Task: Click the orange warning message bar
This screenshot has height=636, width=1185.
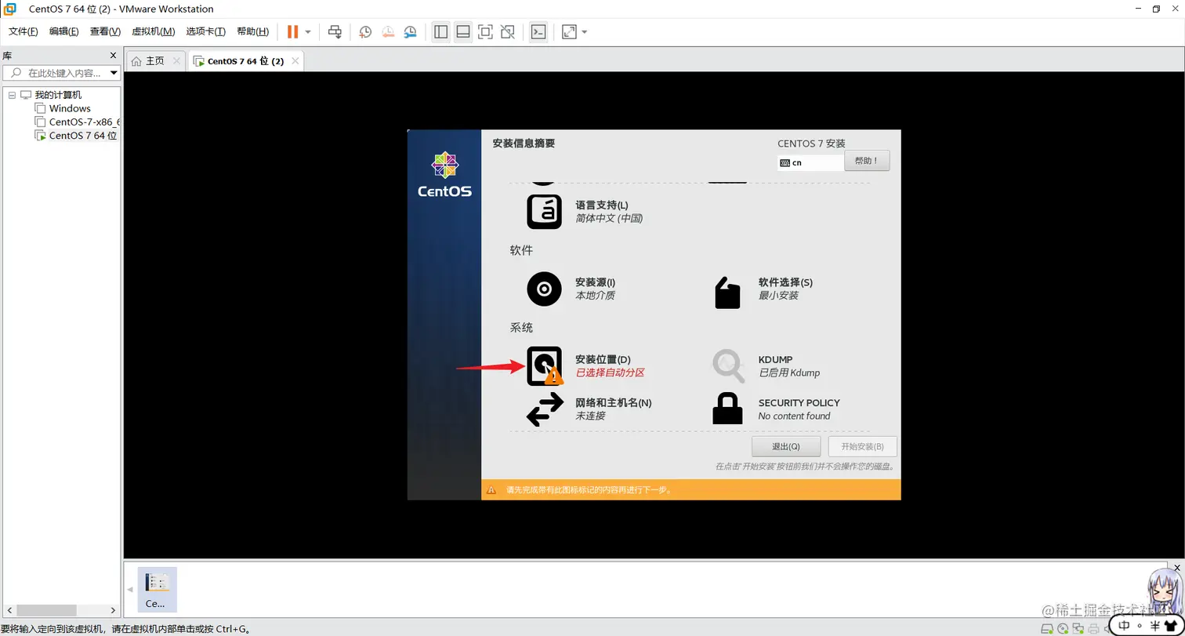Action: coord(690,489)
